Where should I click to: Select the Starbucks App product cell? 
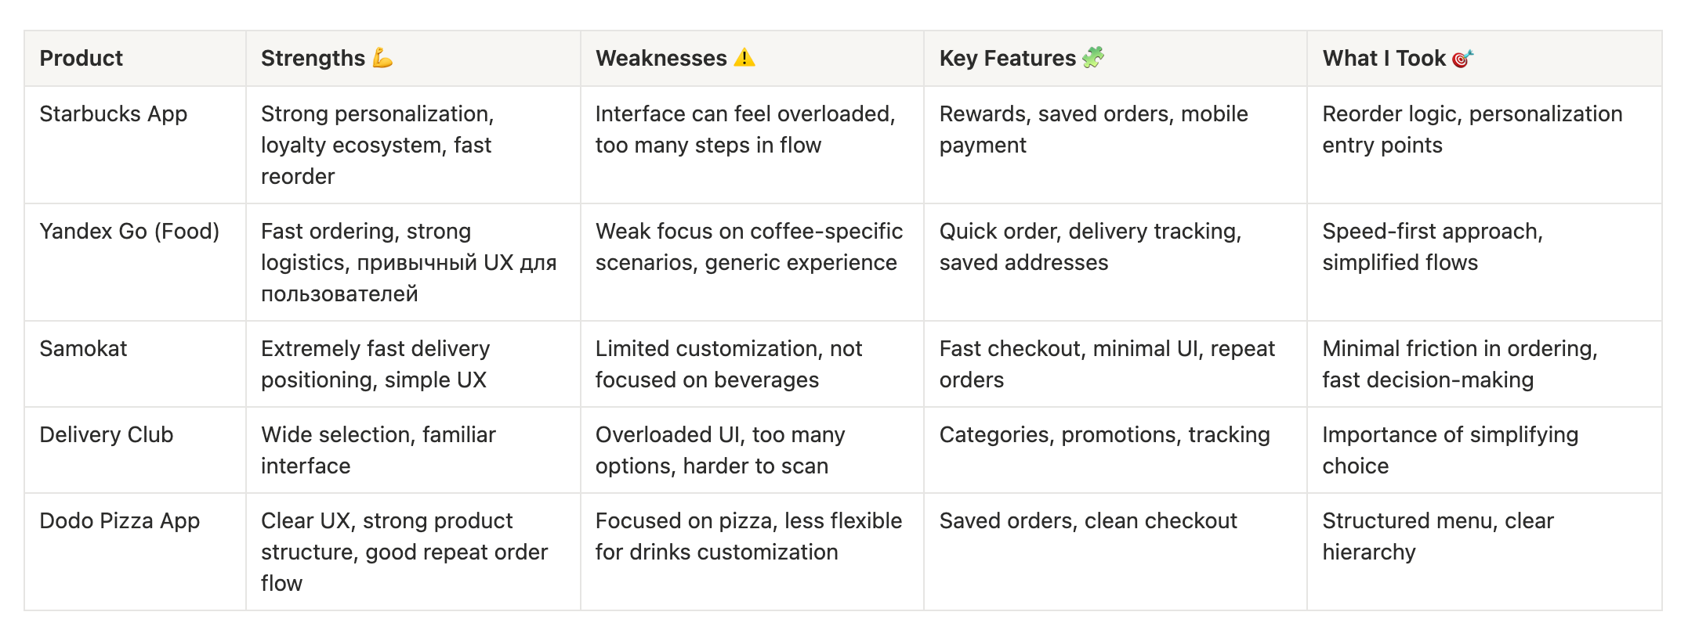[x=114, y=114]
